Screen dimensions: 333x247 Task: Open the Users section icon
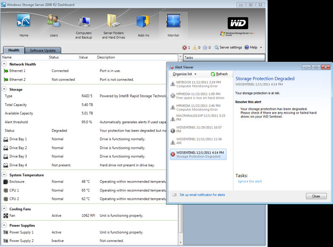click(x=54, y=21)
